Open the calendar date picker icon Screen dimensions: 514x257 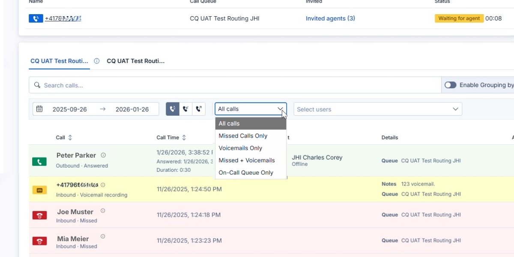tap(39, 109)
